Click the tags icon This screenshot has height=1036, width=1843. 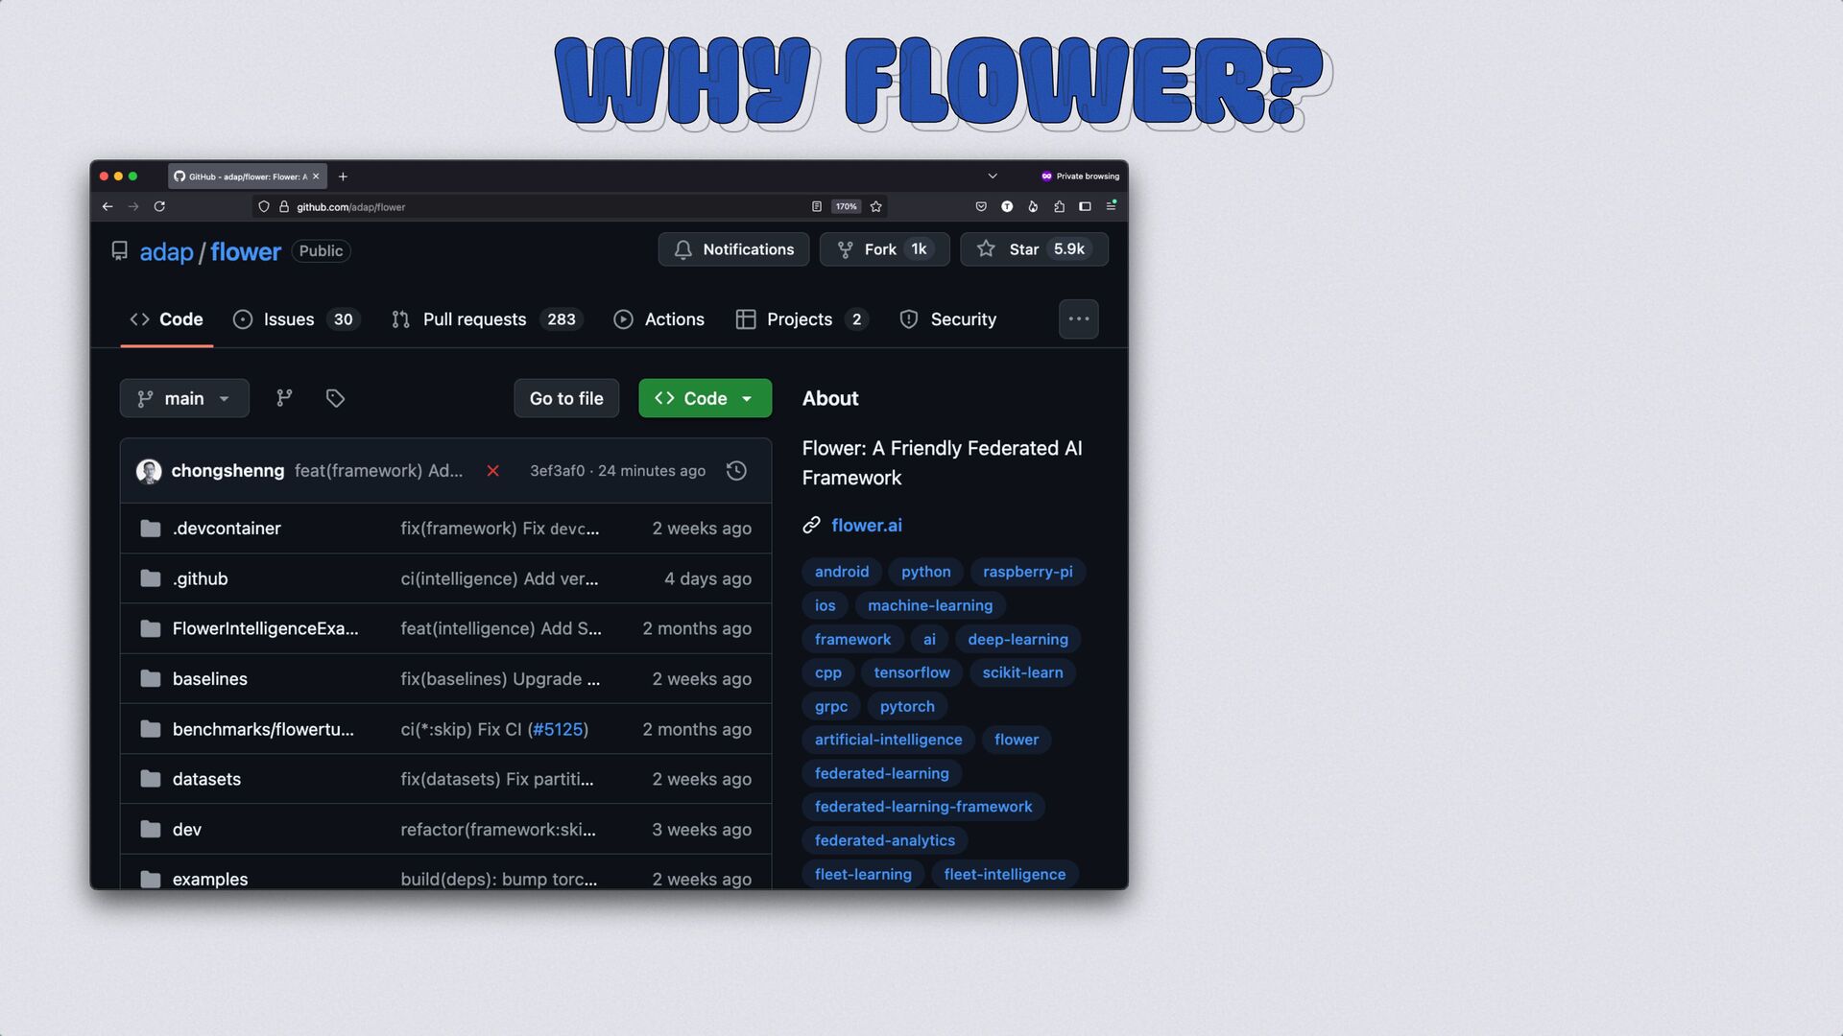coord(335,398)
